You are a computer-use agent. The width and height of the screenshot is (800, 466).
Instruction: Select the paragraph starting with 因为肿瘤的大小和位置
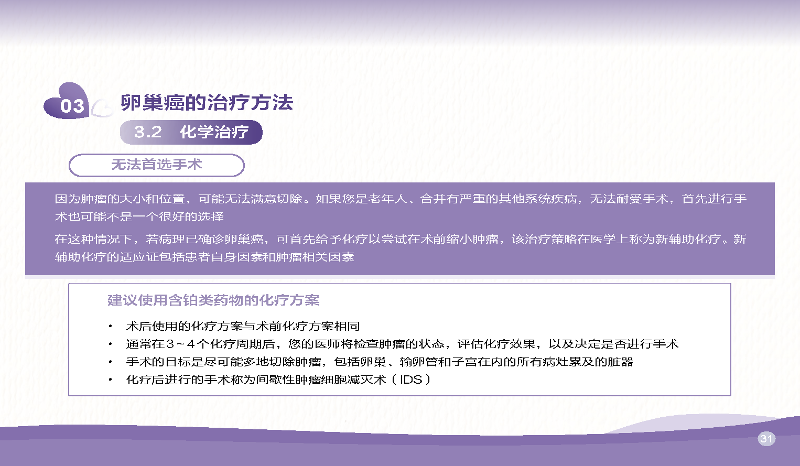point(400,208)
